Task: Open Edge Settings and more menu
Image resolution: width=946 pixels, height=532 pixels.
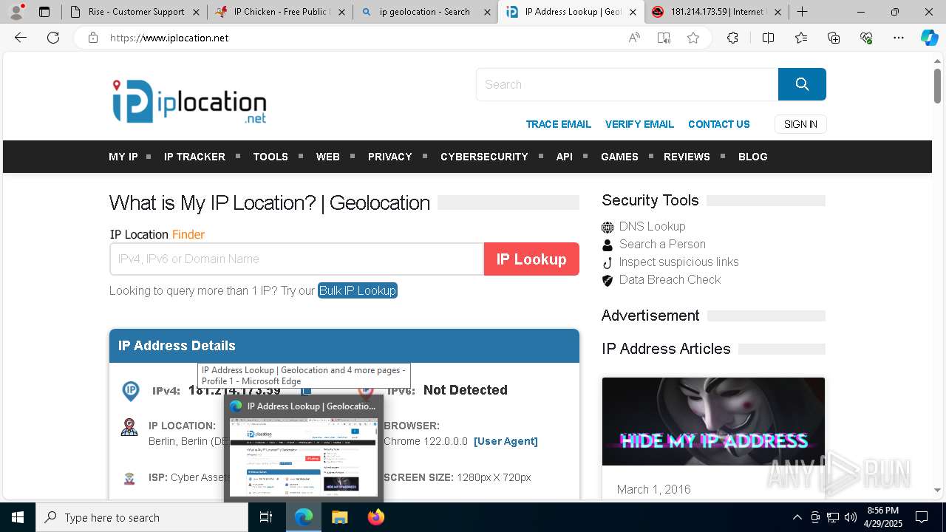Action: point(899,38)
